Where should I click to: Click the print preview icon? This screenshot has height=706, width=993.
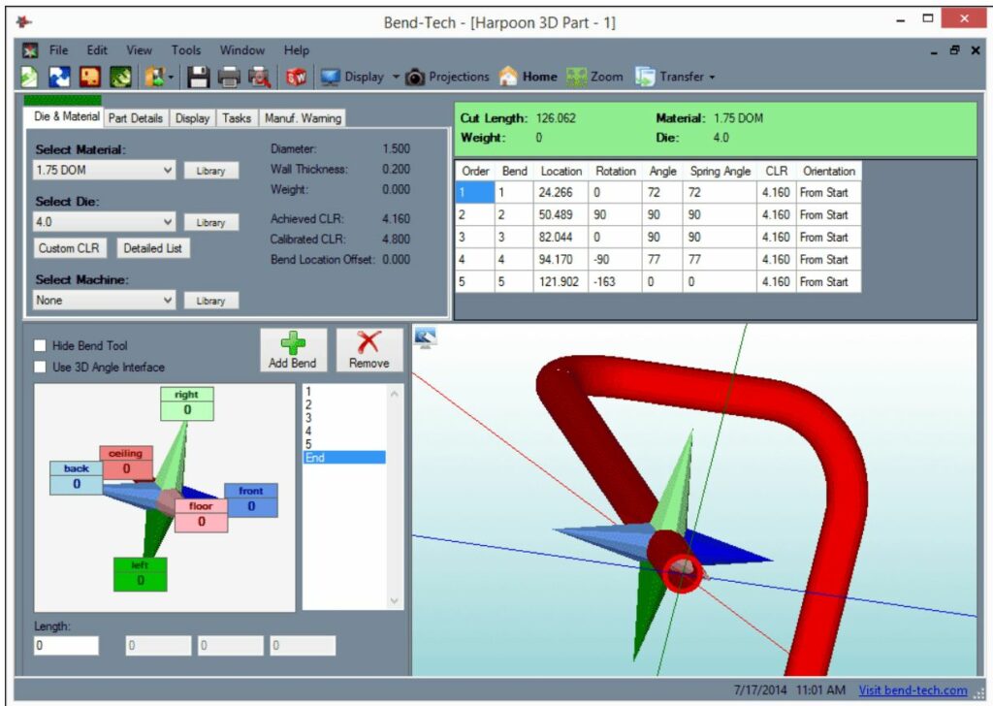(258, 76)
